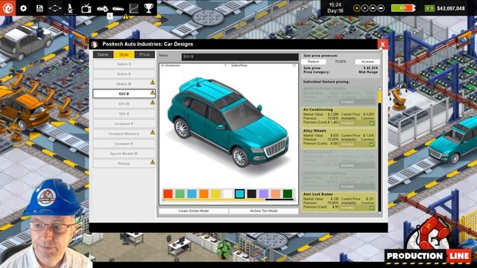
Task: Choose the white paint swatch
Action: tap(228, 194)
